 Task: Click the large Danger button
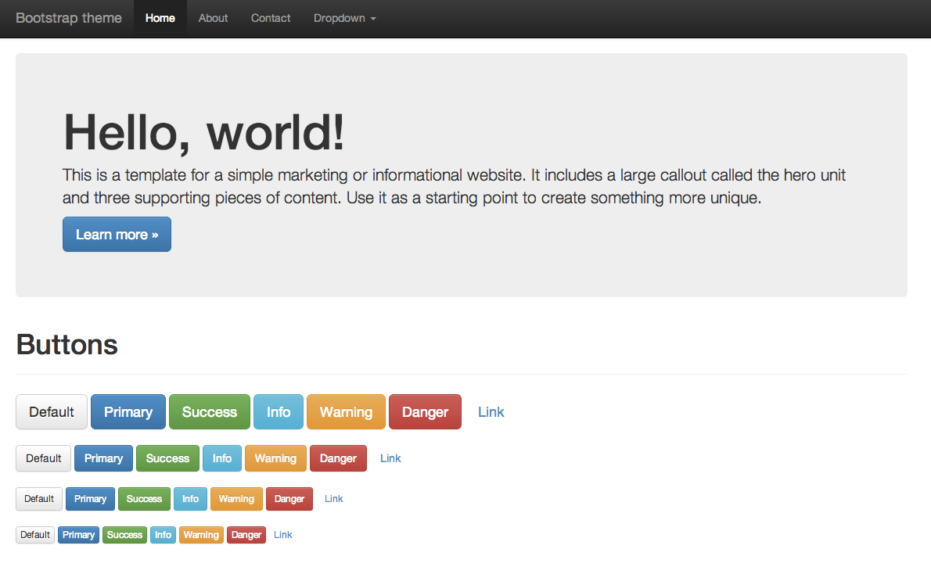425,411
